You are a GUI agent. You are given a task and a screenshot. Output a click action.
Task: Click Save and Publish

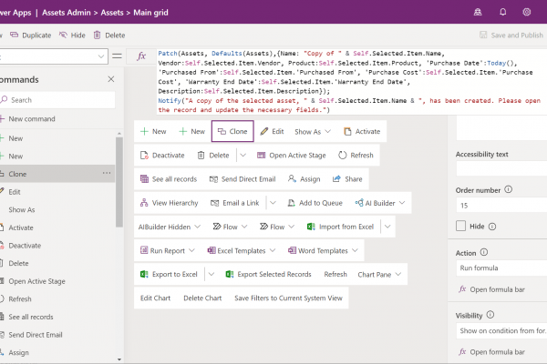point(511,35)
